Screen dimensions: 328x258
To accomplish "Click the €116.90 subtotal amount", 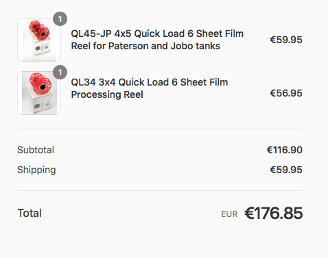I will tap(285, 150).
